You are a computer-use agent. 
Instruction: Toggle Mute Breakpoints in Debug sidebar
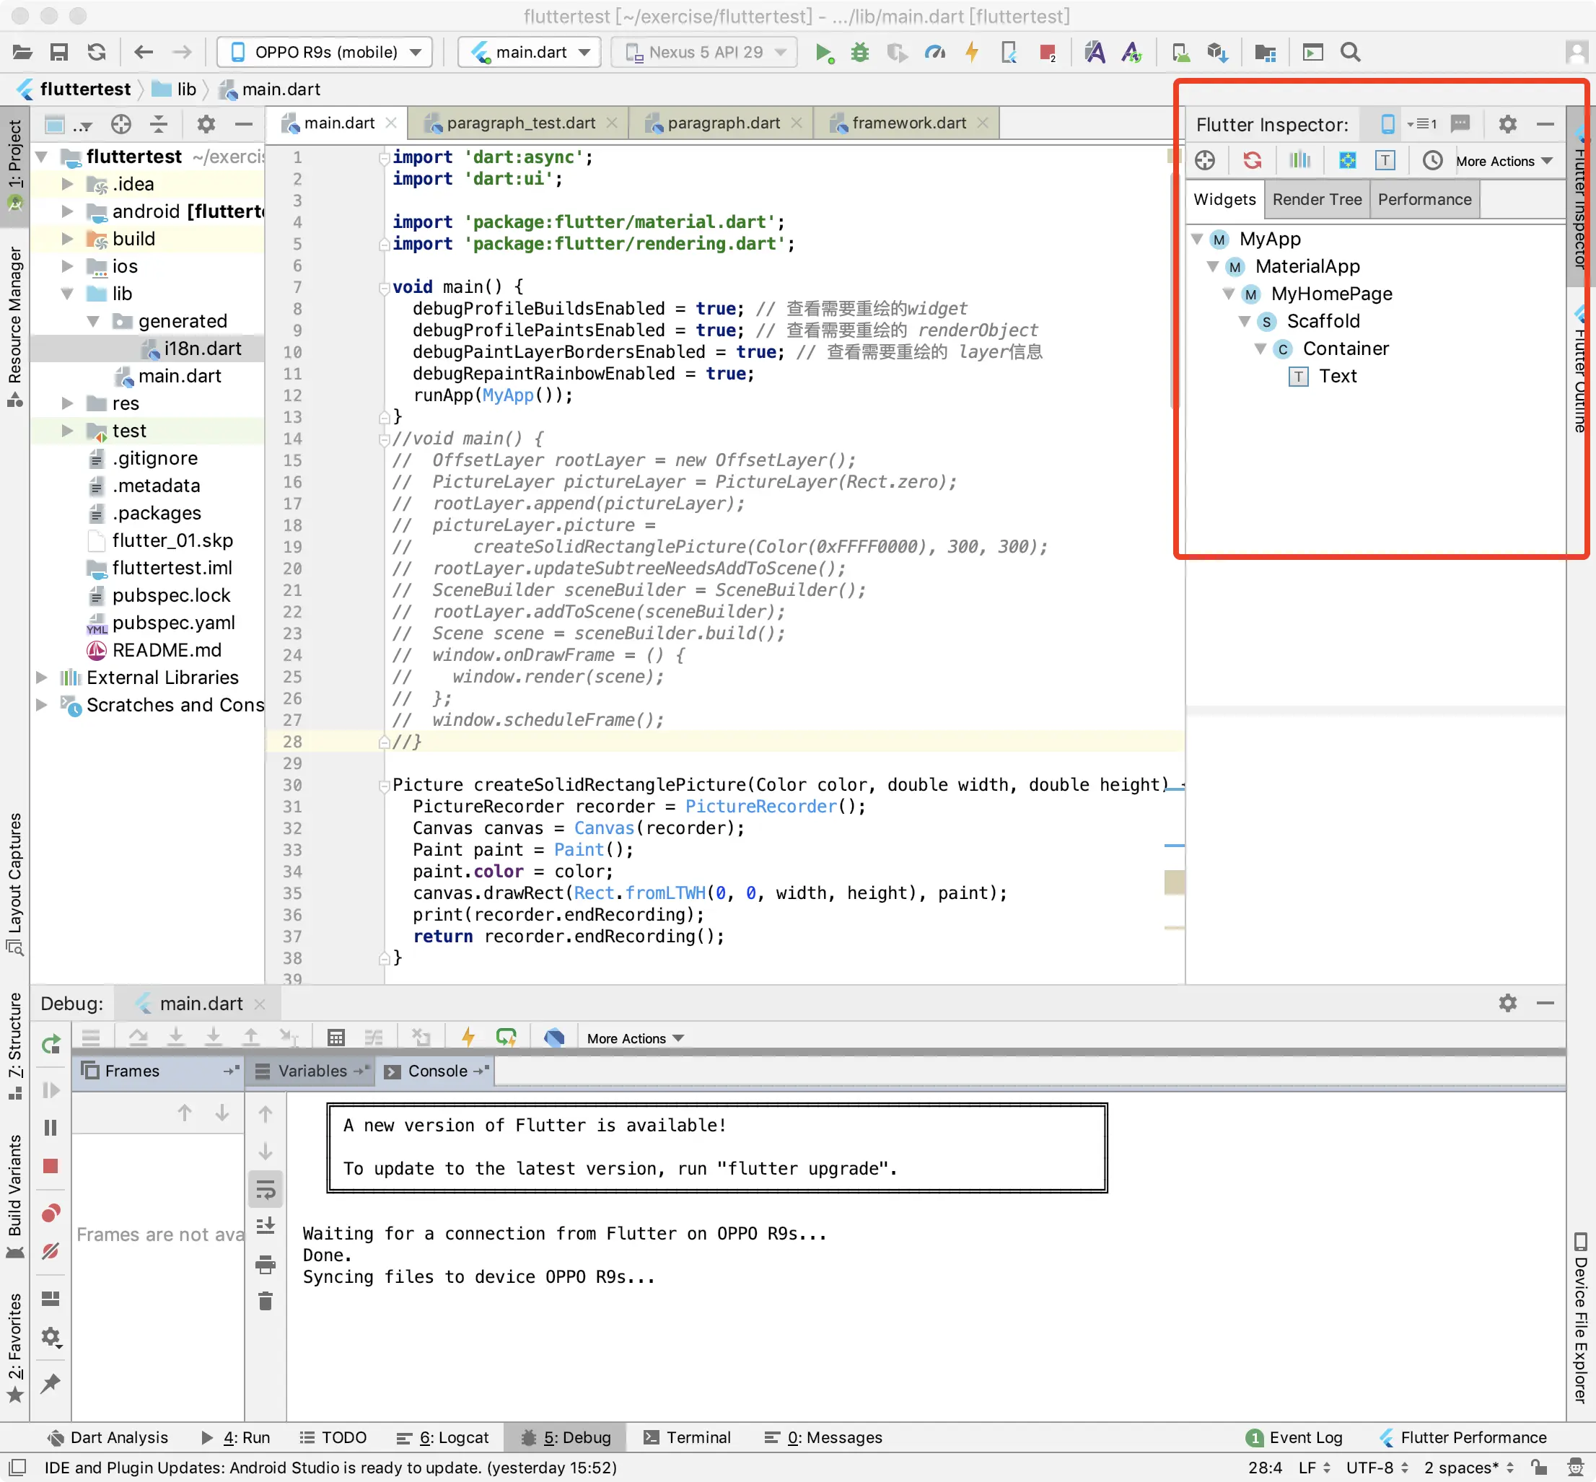pyautogui.click(x=51, y=1251)
